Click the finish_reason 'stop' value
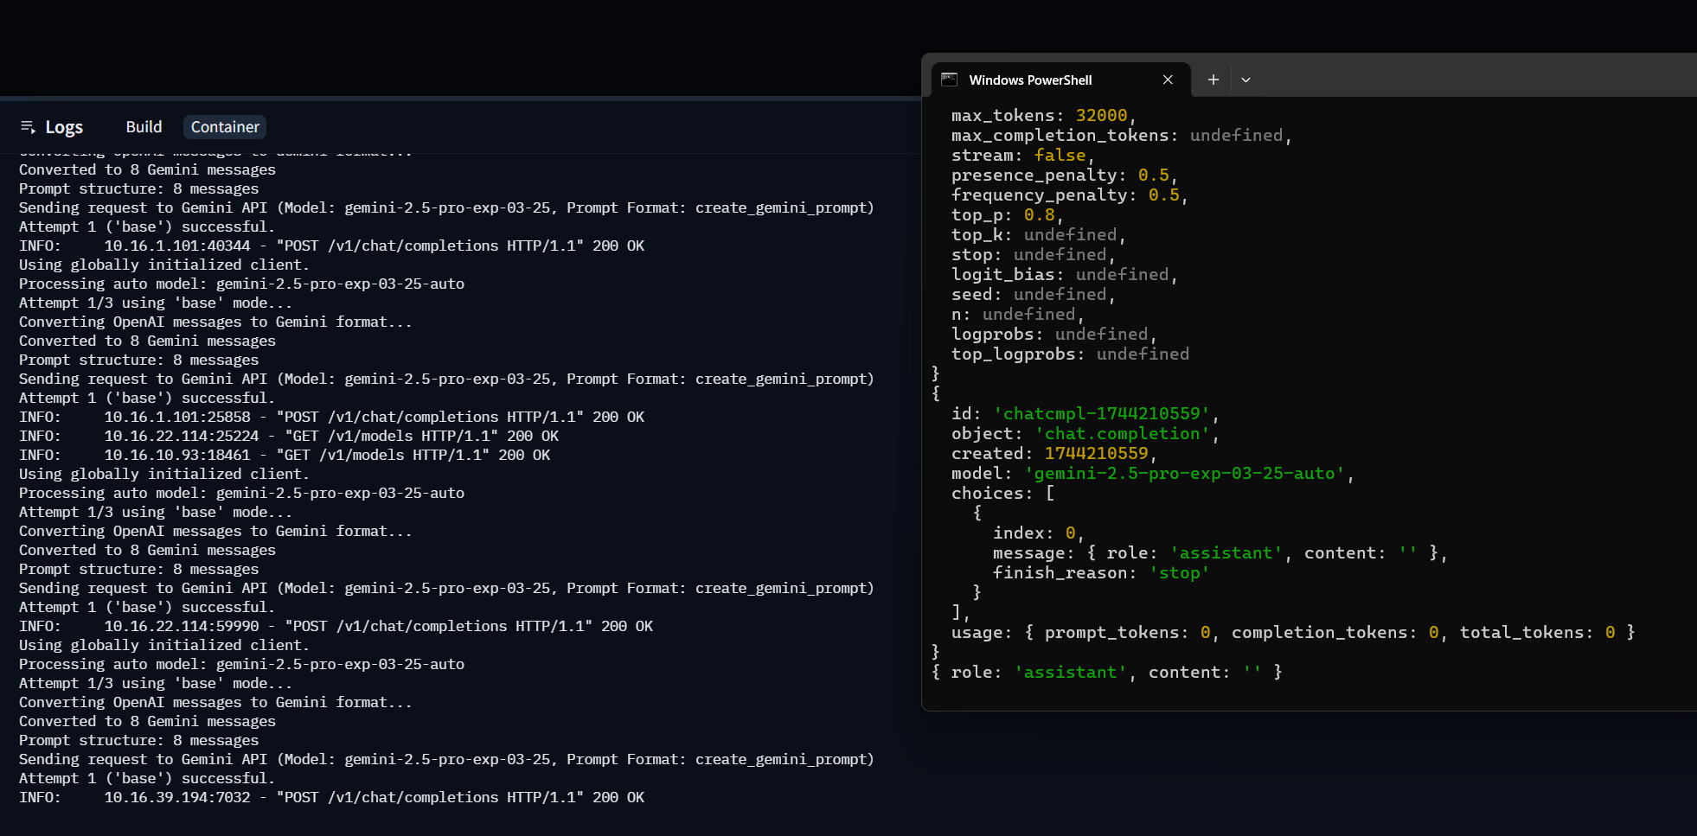This screenshot has height=836, width=1697. coord(1178,572)
